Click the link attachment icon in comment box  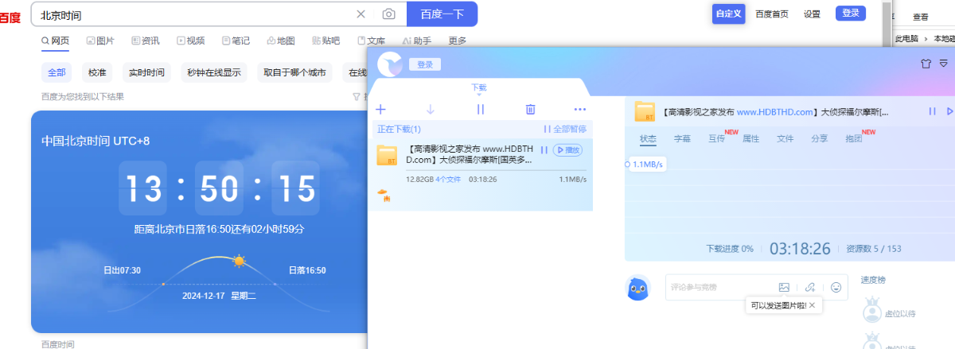tap(810, 287)
